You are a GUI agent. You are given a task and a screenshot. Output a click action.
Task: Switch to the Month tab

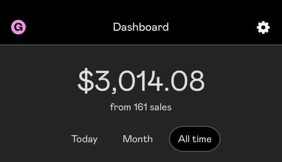[x=138, y=139]
